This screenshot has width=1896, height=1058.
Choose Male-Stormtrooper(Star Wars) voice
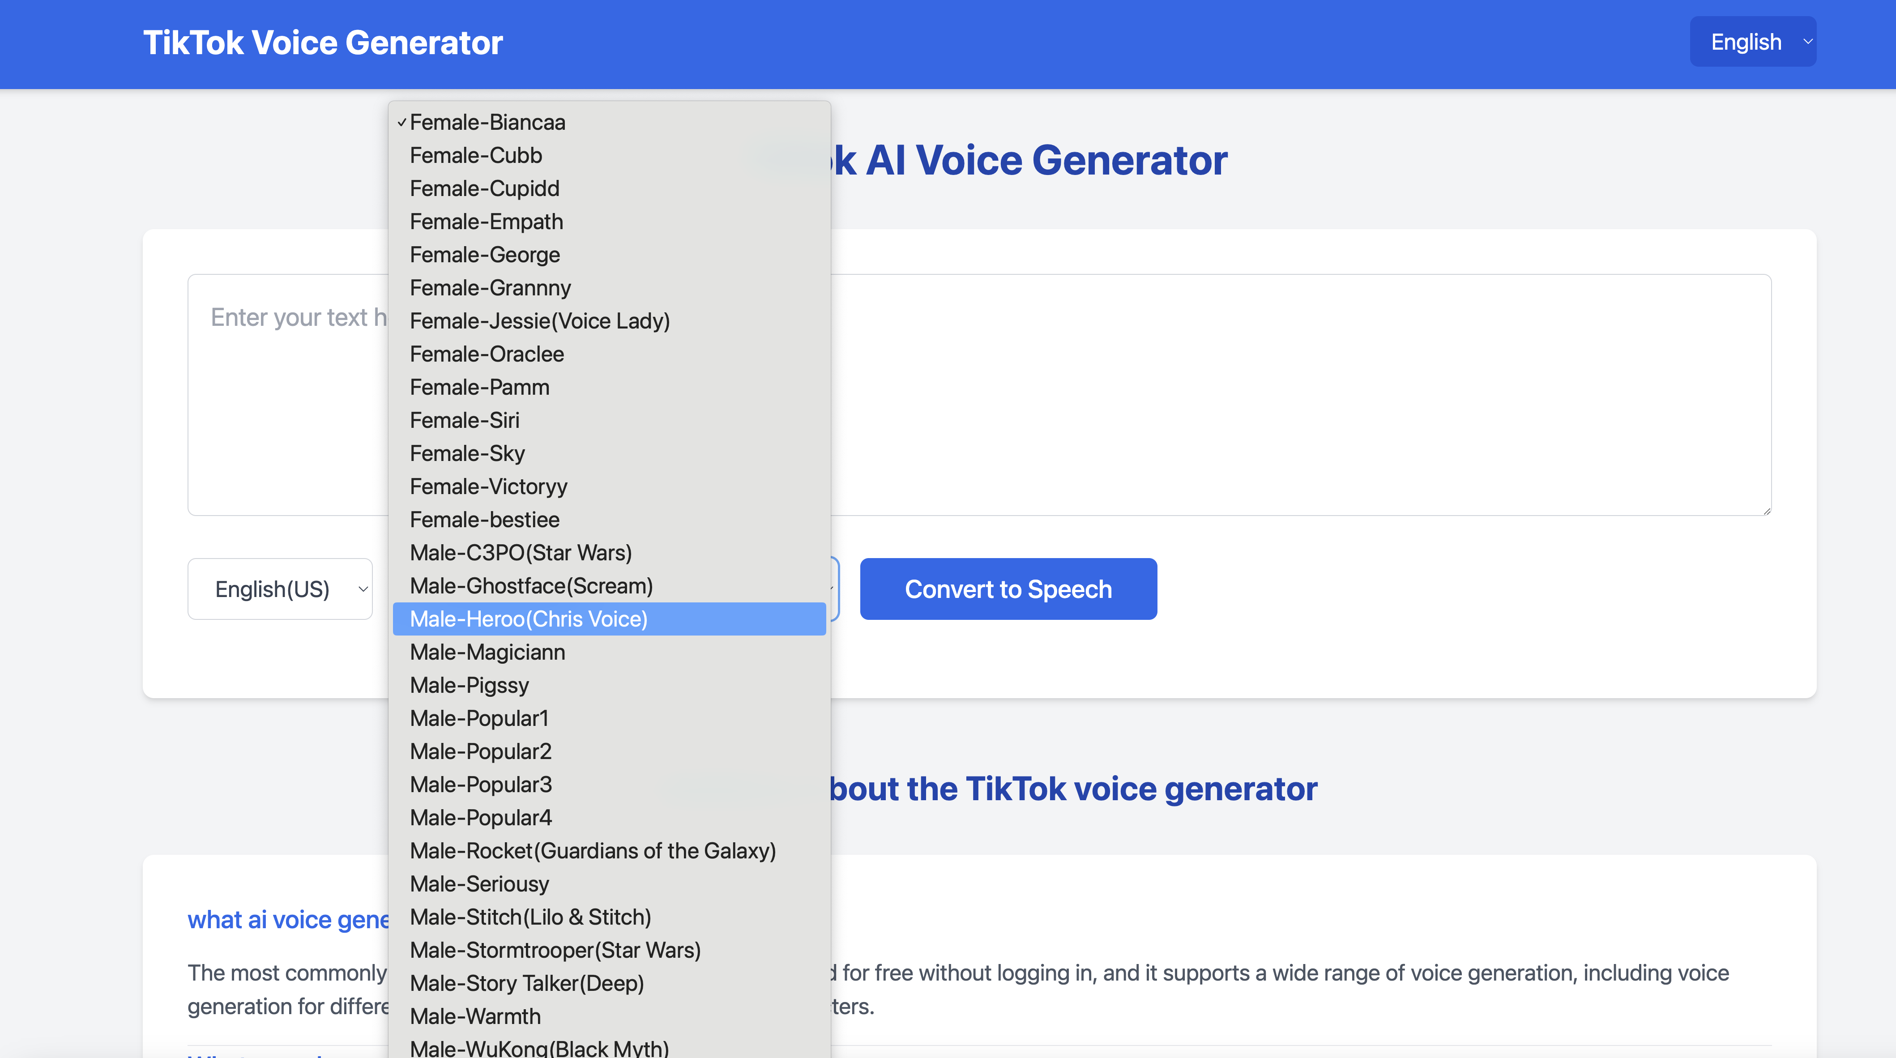pyautogui.click(x=555, y=950)
